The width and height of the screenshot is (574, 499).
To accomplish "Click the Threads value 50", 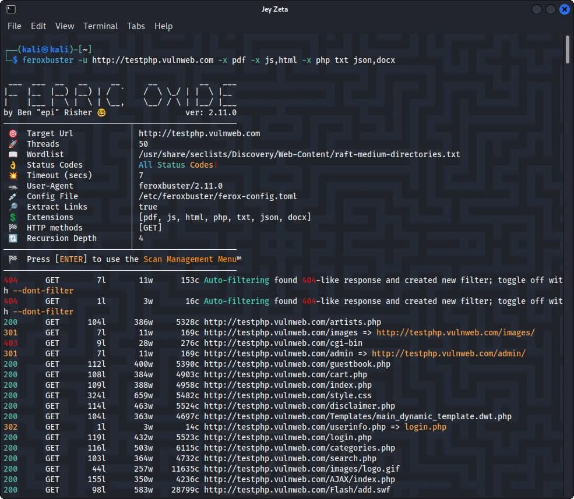I will (x=143, y=144).
